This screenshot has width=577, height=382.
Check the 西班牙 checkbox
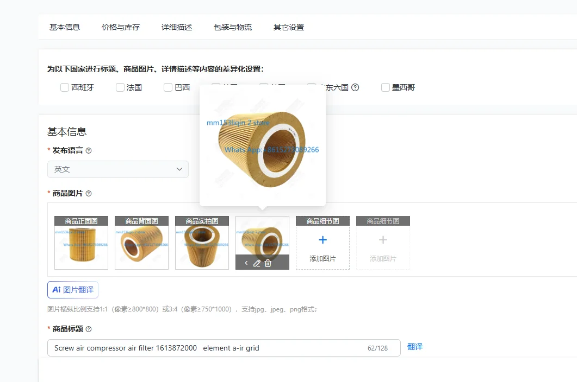[x=65, y=87]
